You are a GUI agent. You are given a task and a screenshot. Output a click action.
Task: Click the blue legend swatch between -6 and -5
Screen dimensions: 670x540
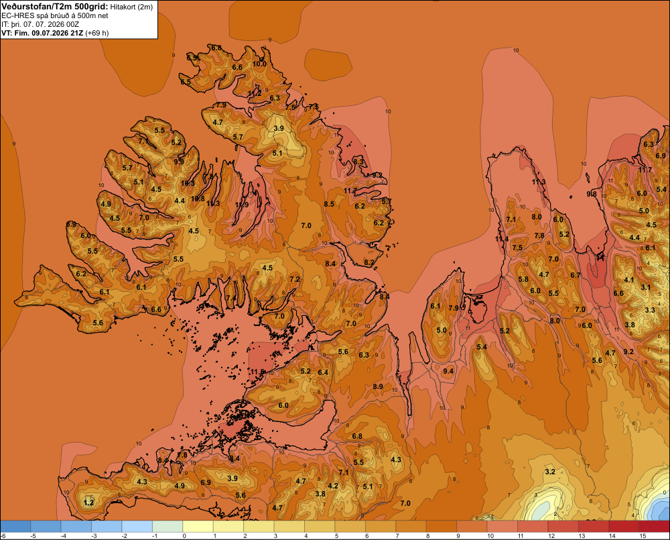(15, 526)
